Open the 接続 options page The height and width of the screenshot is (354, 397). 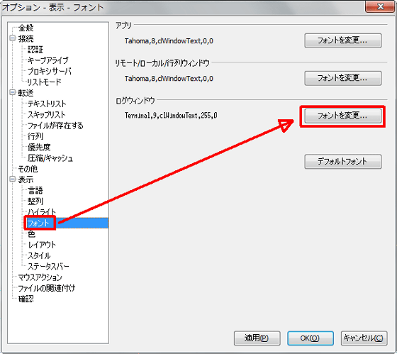26,38
